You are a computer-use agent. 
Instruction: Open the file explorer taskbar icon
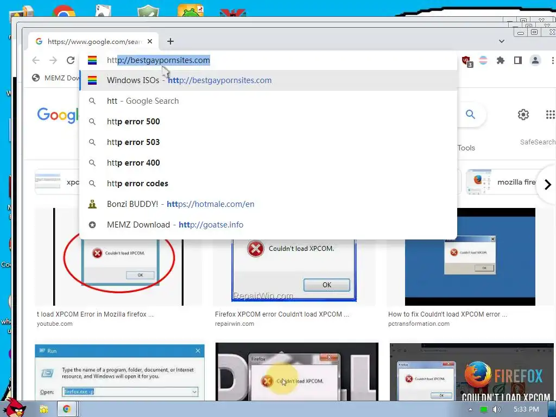click(43, 409)
